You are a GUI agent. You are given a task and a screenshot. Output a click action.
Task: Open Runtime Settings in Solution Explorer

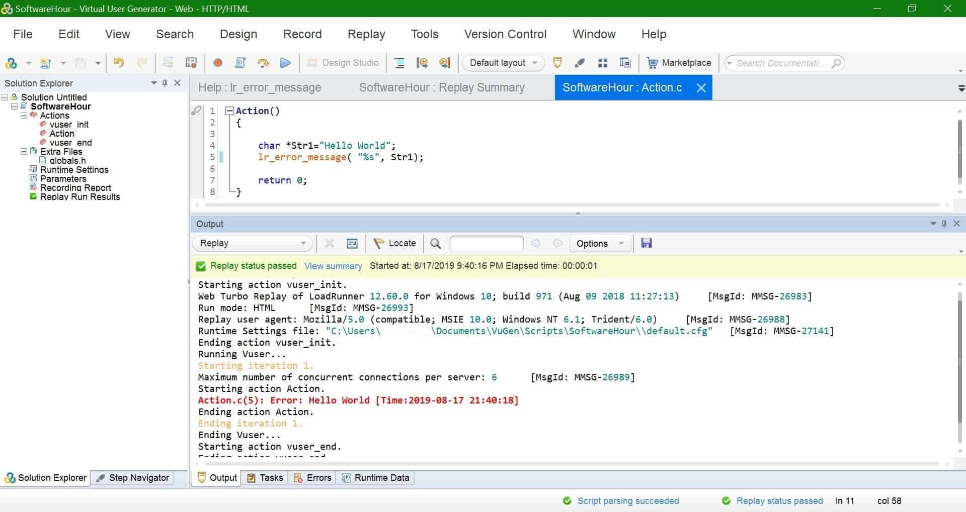pos(74,170)
